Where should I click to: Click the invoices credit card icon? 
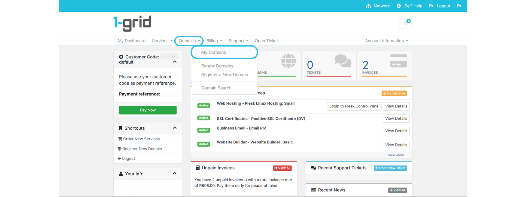398,61
